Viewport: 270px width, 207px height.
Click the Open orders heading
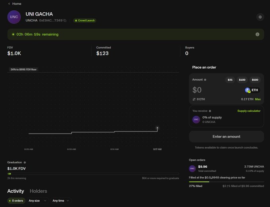tap(197, 160)
